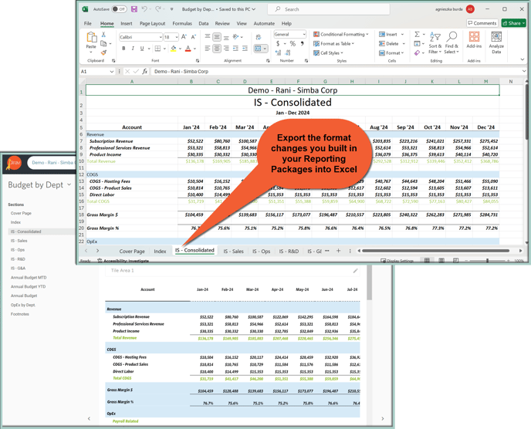This screenshot has width=531, height=429.
Task: Open the Name Box A1 dropdown
Action: pyautogui.click(x=111, y=72)
